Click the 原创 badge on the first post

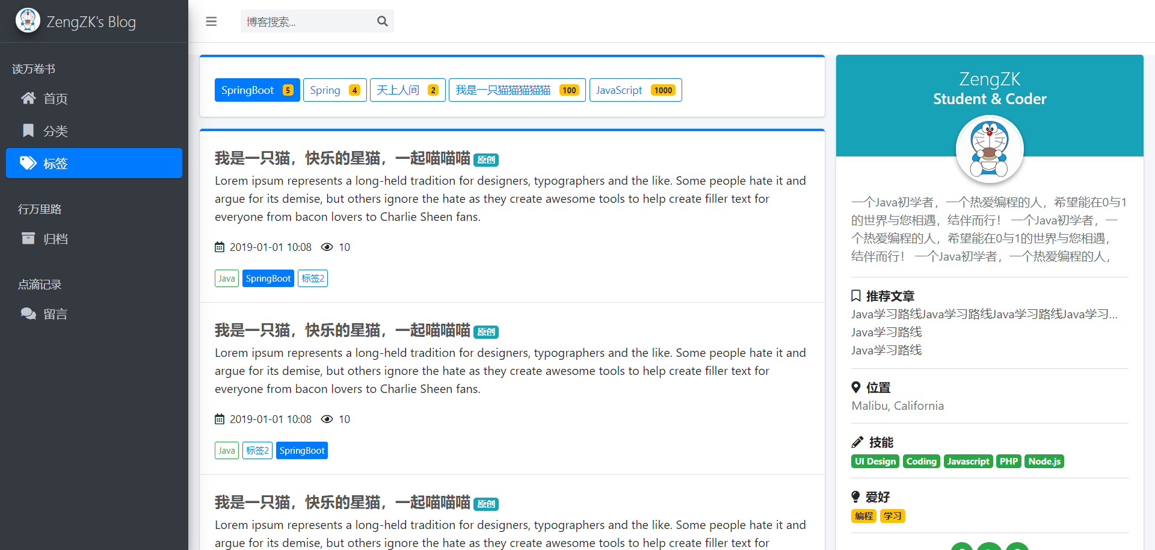point(486,160)
